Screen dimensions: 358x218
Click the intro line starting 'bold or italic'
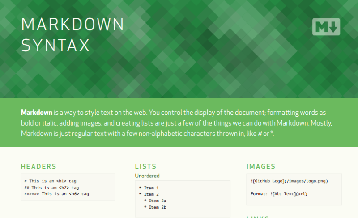click(x=176, y=123)
